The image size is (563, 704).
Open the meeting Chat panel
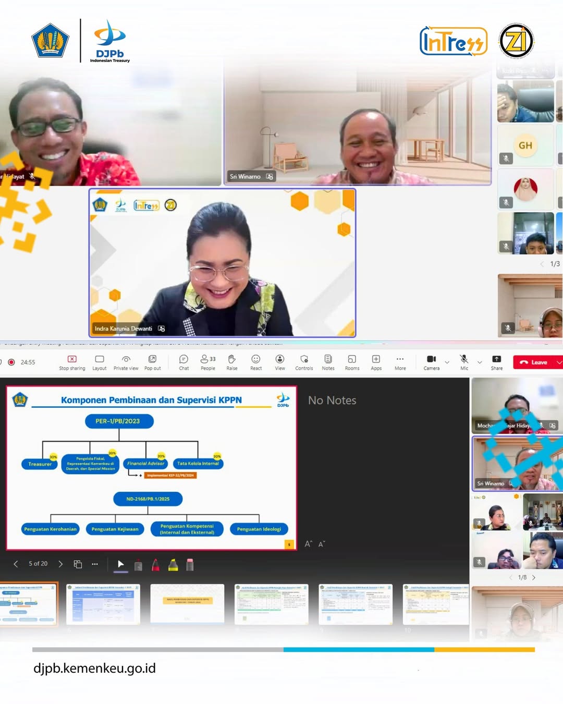pos(183,362)
